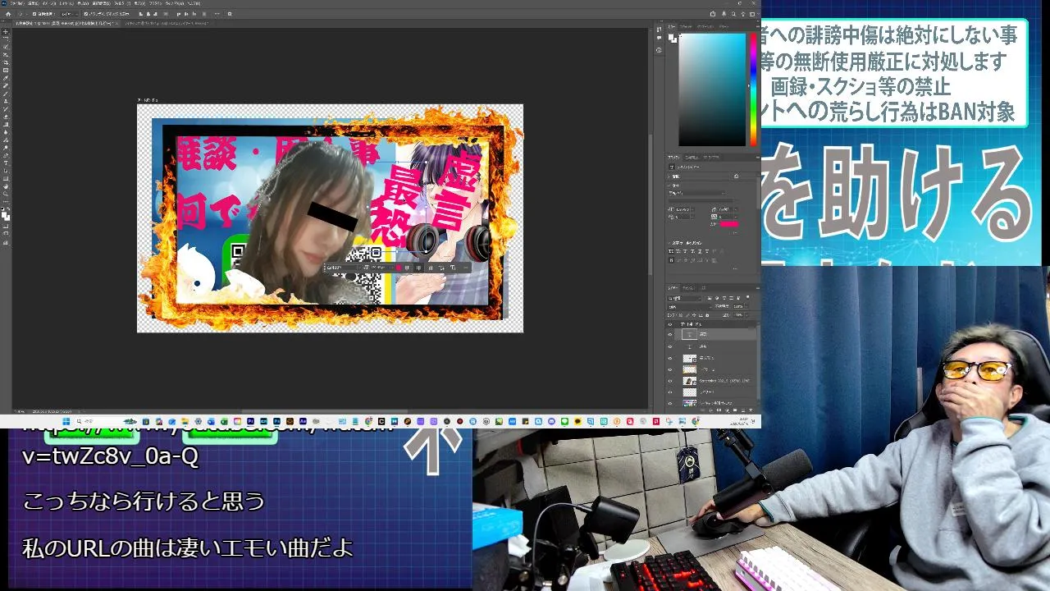Screen dimensions: 1050x591
Task: Select the Brush tool
Action: tap(6, 94)
